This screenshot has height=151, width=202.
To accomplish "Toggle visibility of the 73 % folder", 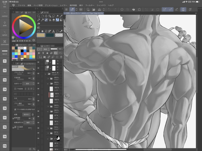I will coord(38,128).
